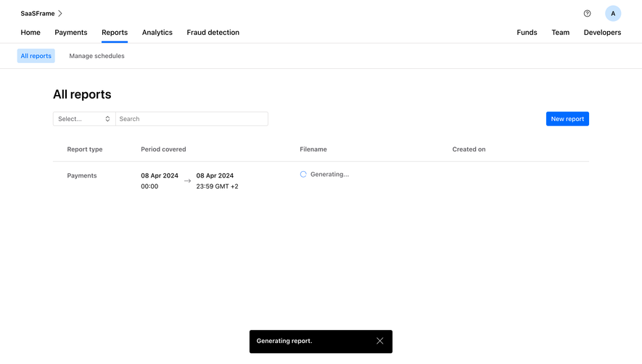Image resolution: width=642 pixels, height=364 pixels.
Task: Click the Period covered column header
Action: [x=163, y=149]
